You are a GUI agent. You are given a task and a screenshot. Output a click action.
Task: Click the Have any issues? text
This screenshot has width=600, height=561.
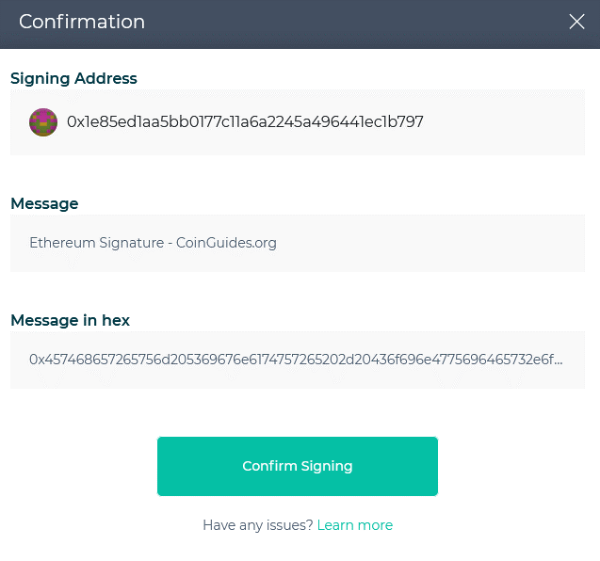point(258,525)
